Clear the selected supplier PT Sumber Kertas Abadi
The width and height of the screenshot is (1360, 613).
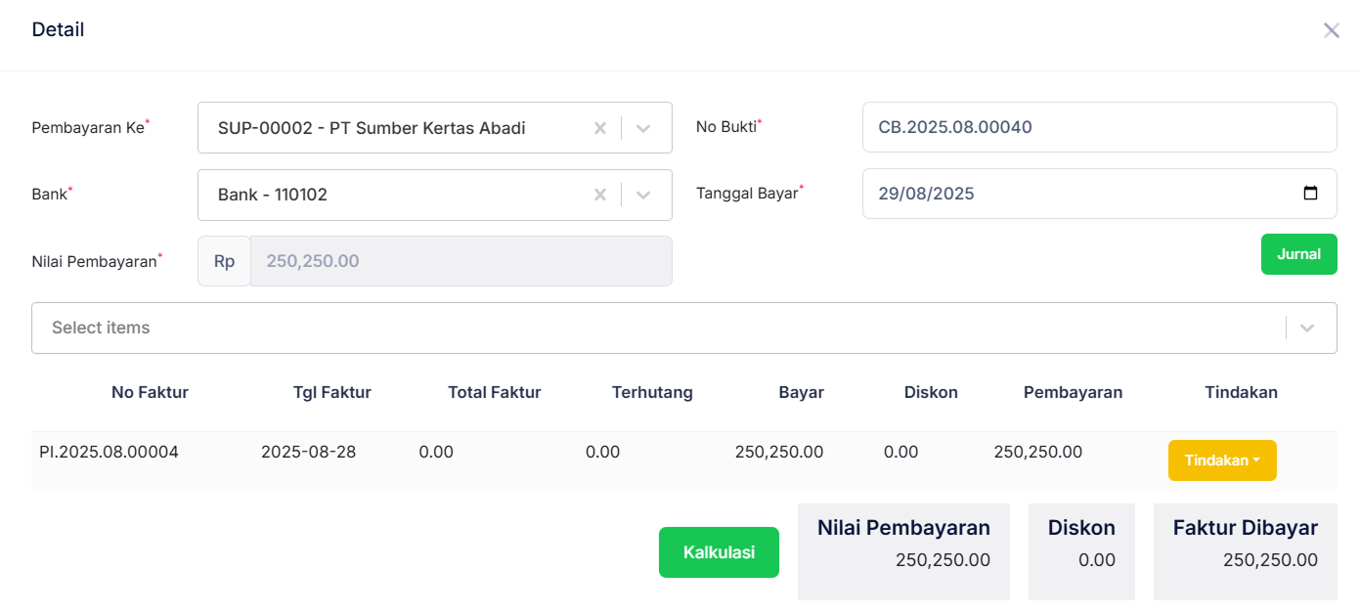599,127
